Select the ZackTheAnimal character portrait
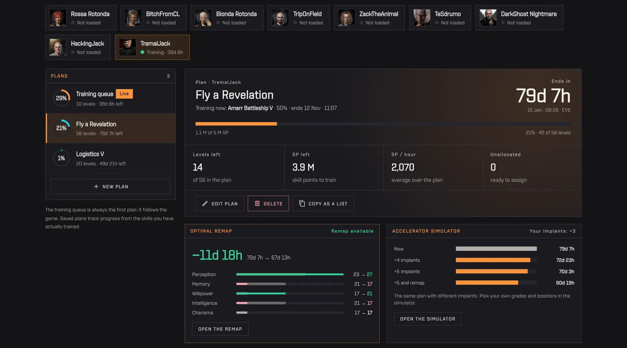Viewport: 627px width, 348px height. pos(346,18)
